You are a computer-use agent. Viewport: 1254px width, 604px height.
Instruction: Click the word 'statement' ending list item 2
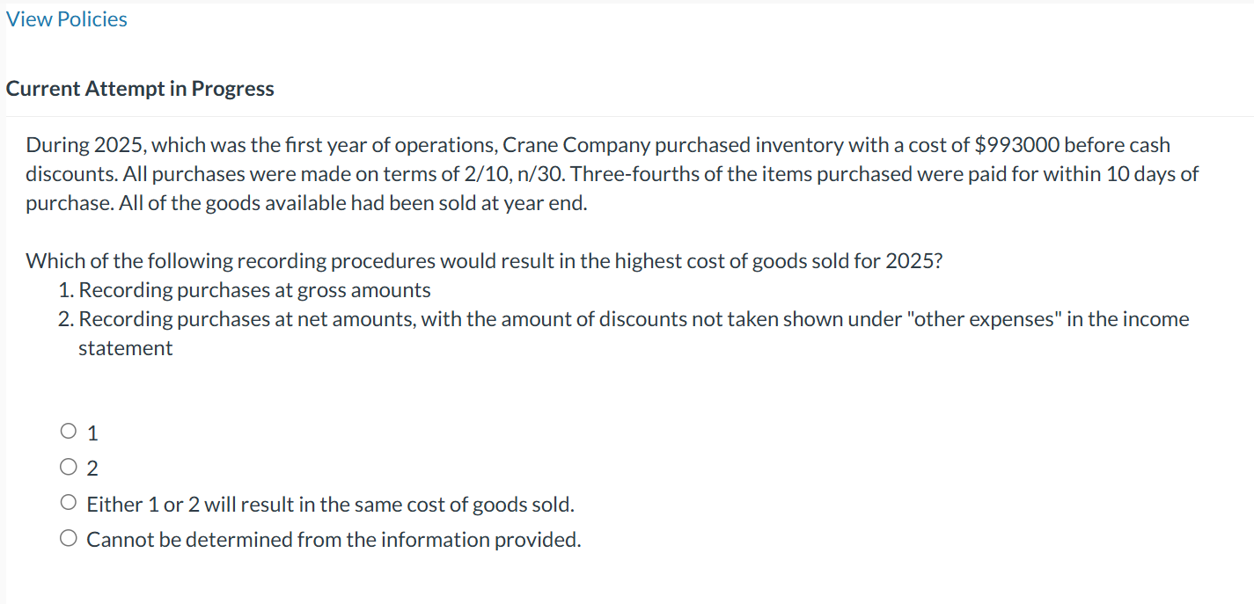click(x=125, y=348)
